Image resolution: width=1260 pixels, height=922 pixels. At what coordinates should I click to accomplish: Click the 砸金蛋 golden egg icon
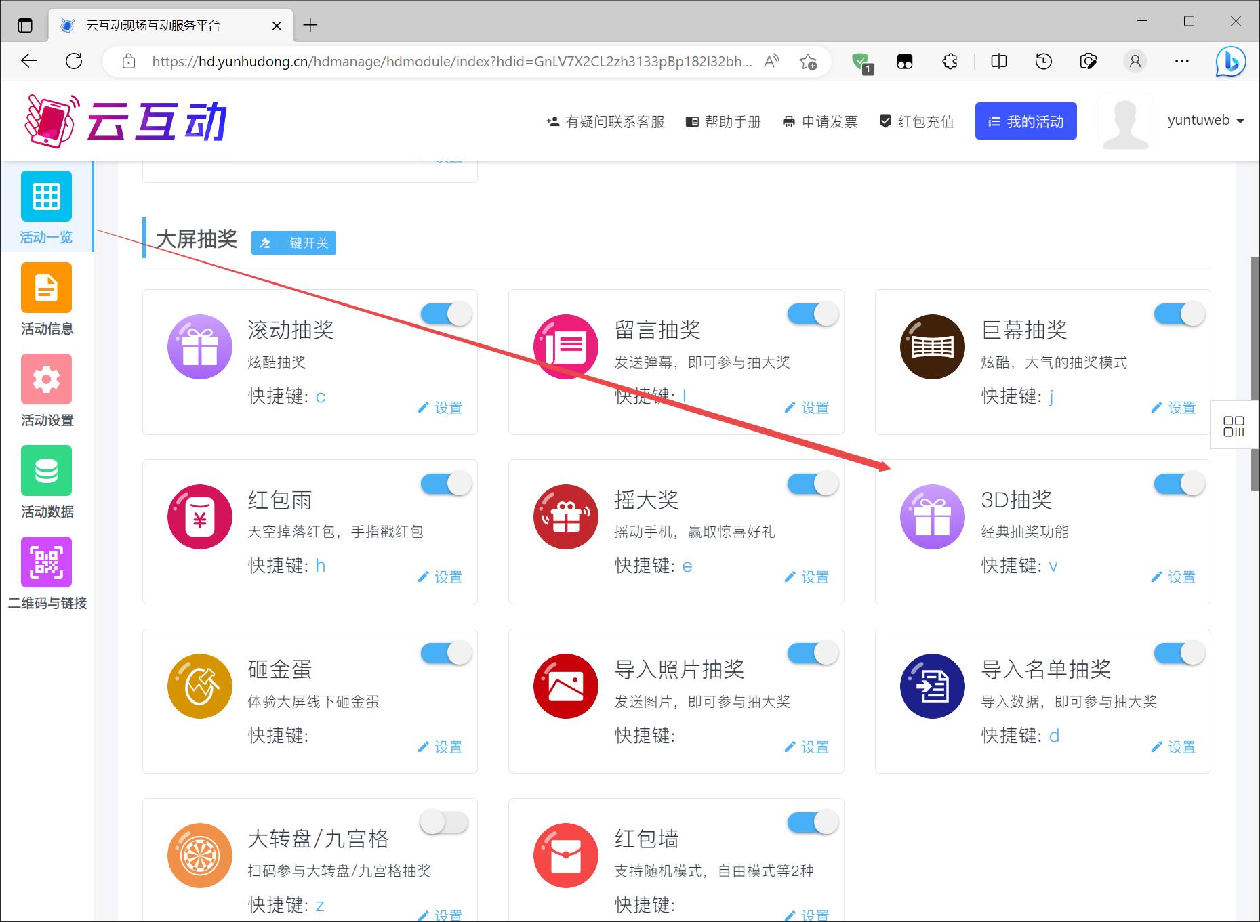click(x=200, y=686)
